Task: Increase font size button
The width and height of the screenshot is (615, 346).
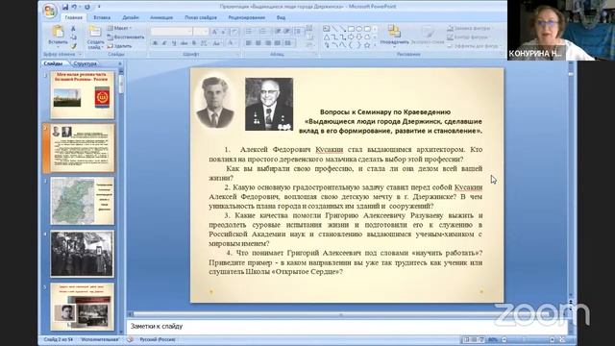Action: click(215, 32)
